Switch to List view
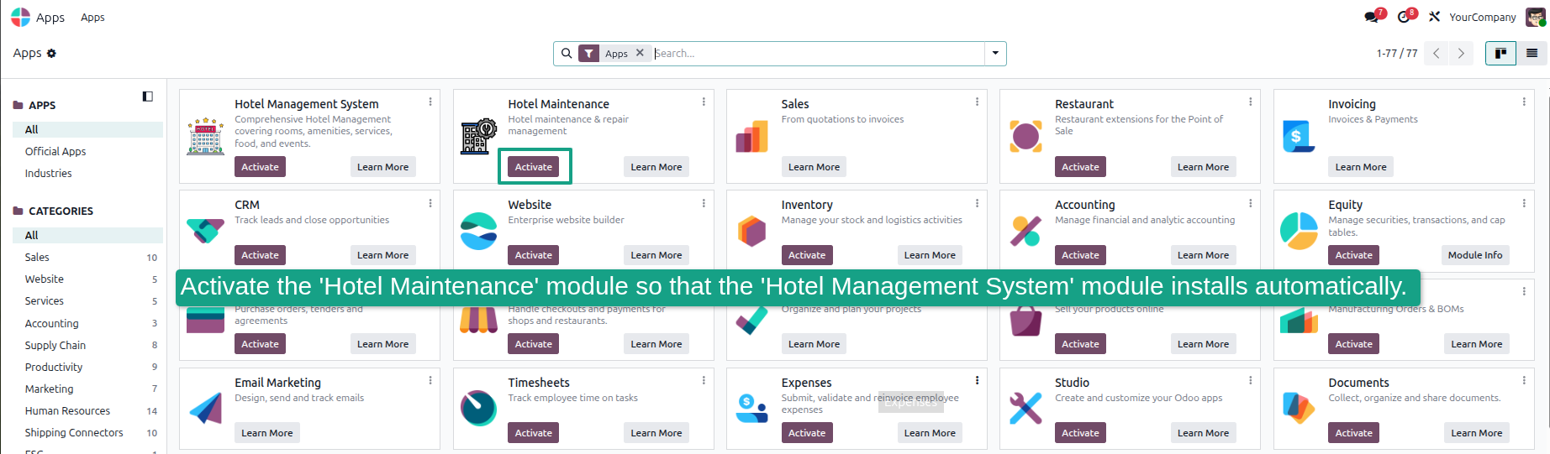Image resolution: width=1550 pixels, height=454 pixels. (1532, 53)
